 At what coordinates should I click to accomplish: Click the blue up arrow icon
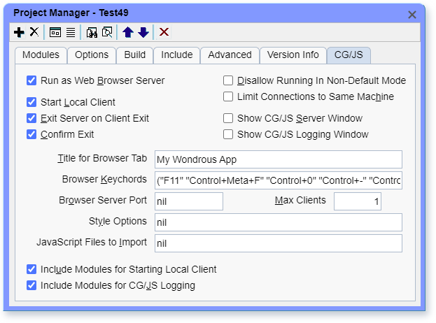[x=127, y=32]
